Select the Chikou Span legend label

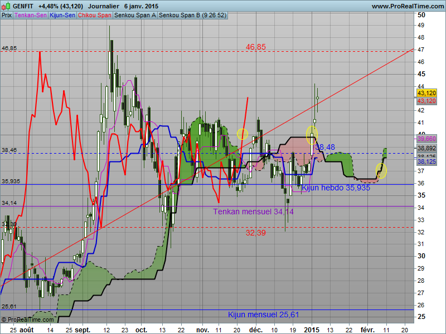[x=94, y=16]
